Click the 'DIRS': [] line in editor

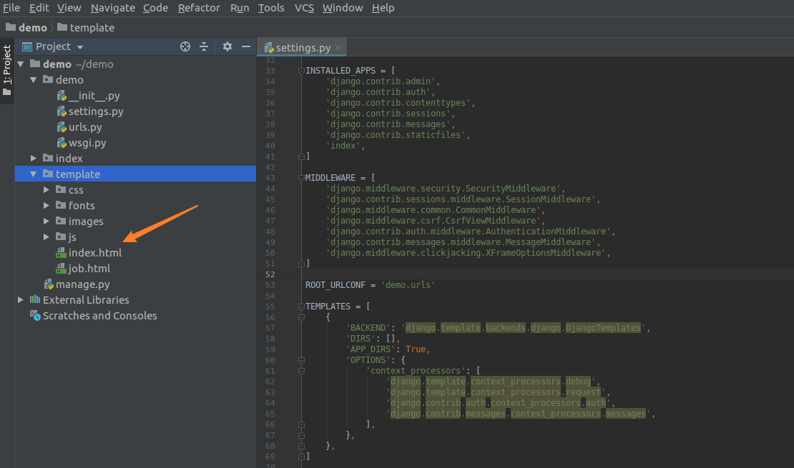[373, 339]
